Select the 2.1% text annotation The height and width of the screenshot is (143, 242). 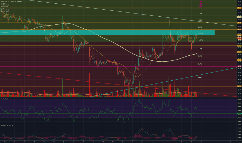200,20
